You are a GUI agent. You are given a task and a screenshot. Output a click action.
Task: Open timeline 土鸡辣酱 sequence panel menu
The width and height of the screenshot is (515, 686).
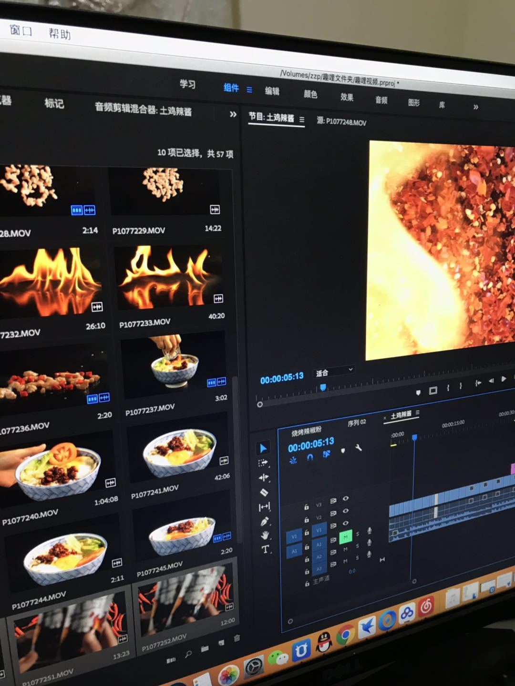[x=418, y=413]
